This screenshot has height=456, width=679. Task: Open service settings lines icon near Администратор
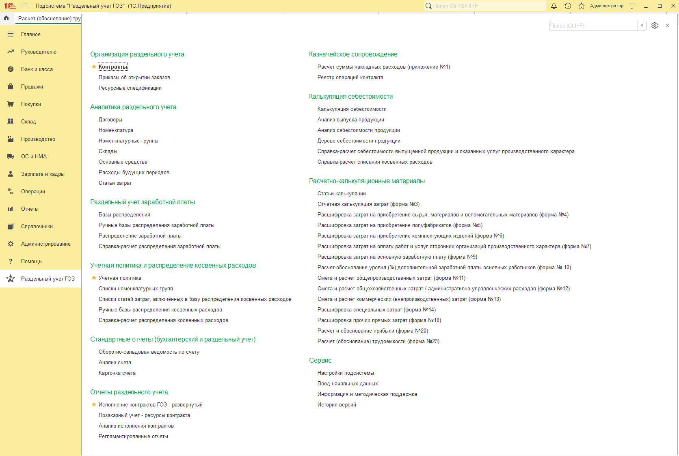coord(632,6)
